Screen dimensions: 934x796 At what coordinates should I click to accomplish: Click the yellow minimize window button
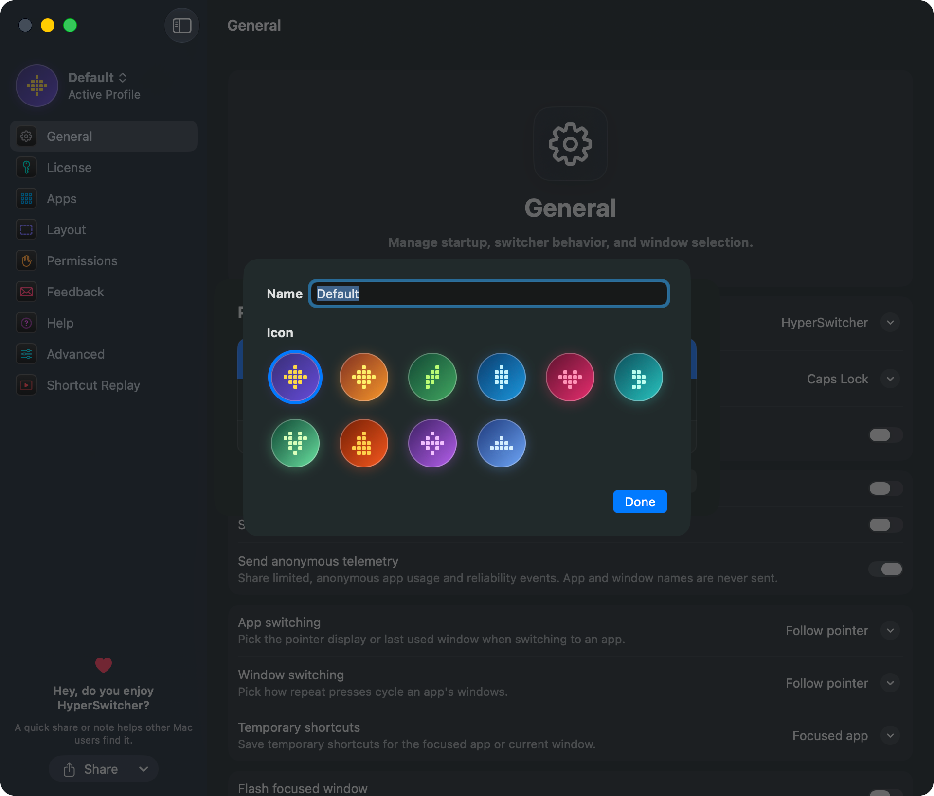click(x=48, y=25)
